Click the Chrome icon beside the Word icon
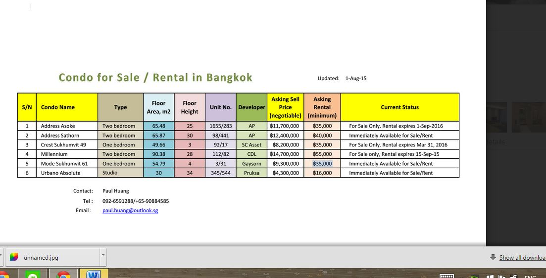Viewport: 546px width, 278px height. click(63, 274)
